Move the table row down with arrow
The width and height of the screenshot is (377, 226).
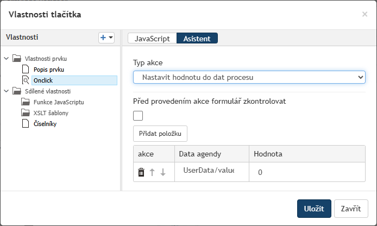[163, 172]
